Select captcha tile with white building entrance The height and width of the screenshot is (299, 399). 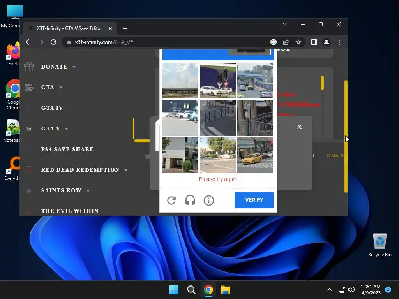[x=180, y=155]
